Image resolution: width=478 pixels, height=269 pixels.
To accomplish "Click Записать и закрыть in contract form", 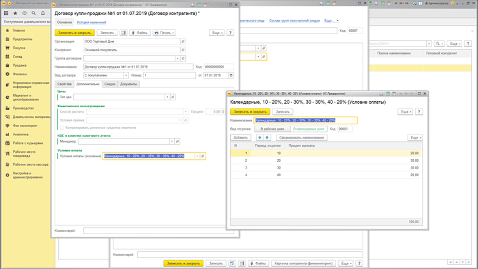I will tap(74, 33).
